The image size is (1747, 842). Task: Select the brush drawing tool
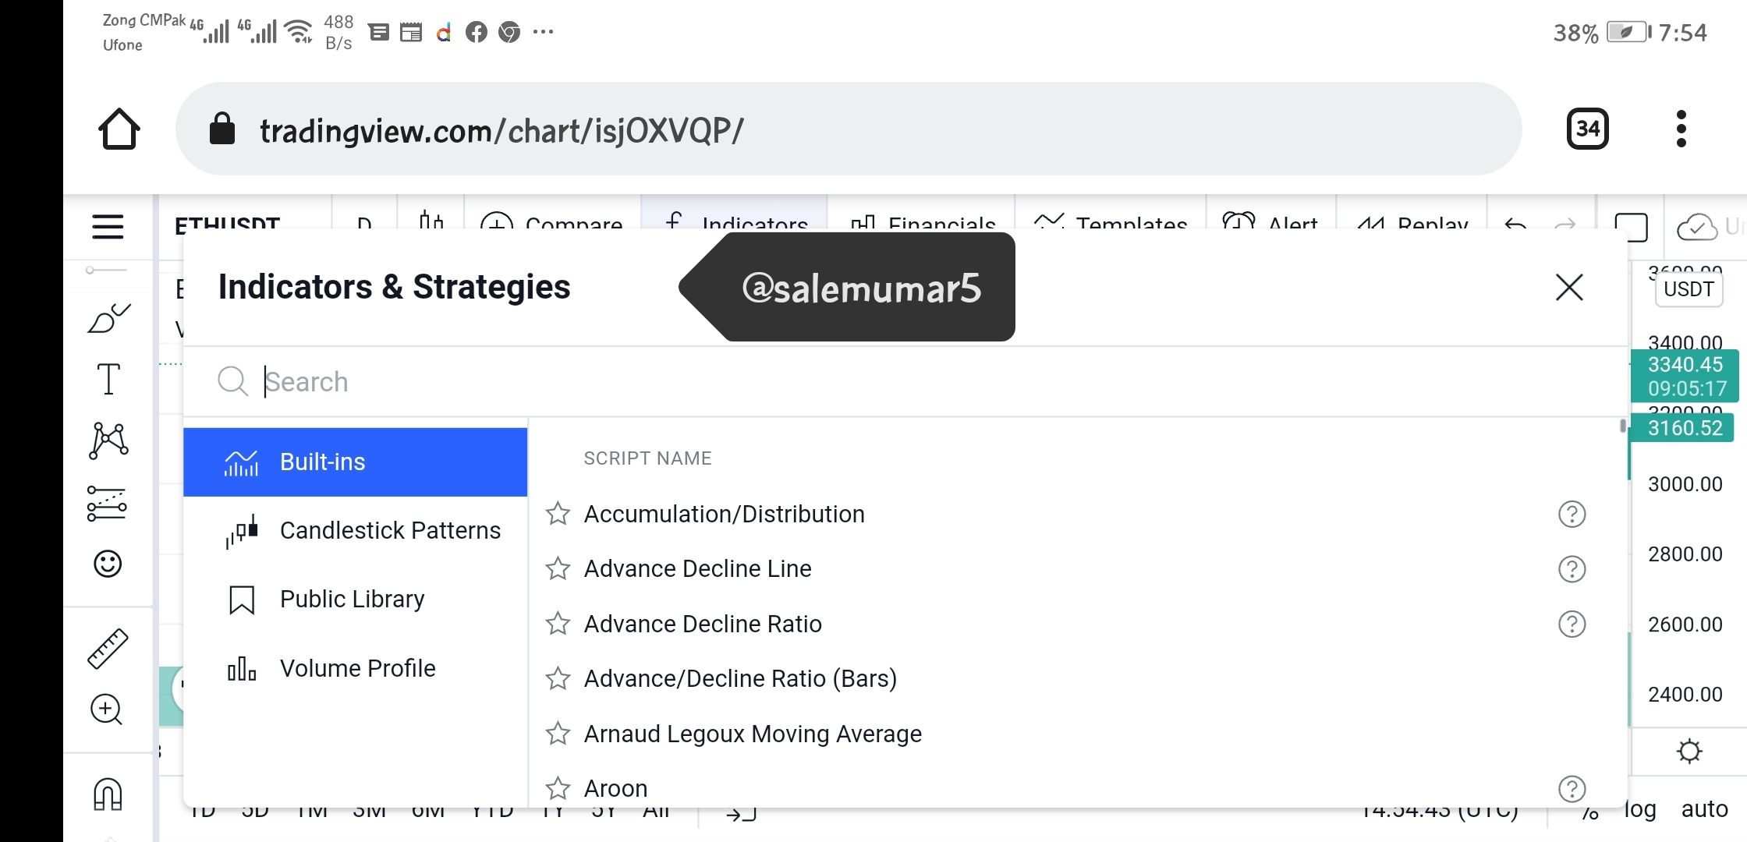point(108,317)
